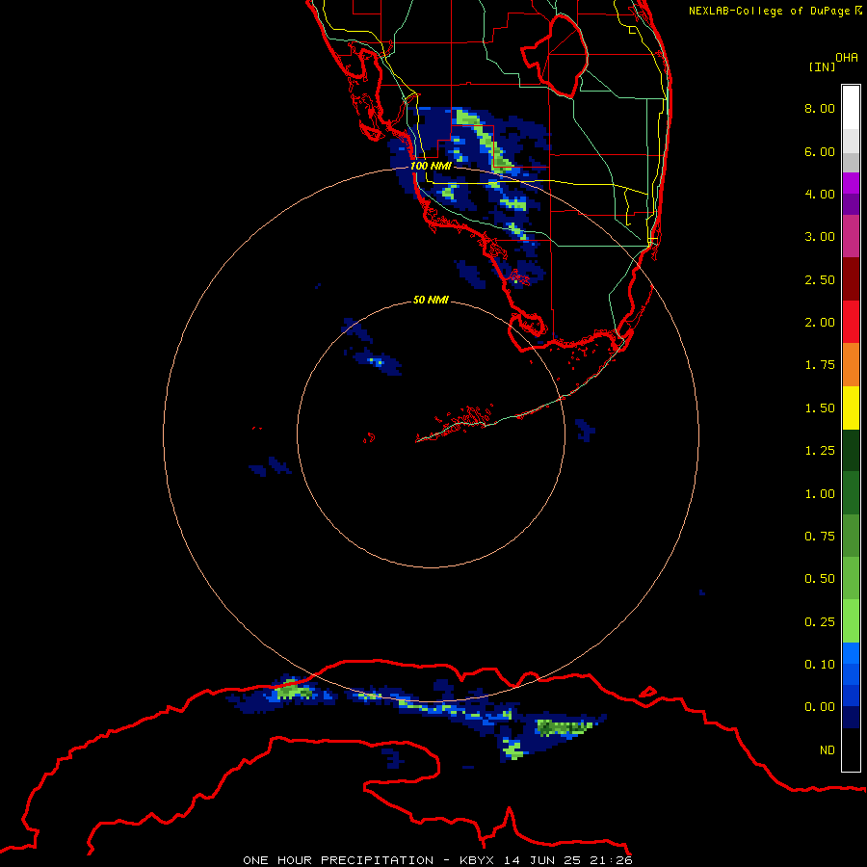Select the pink swatch beside 3.00
867x867 pixels.
851,236
